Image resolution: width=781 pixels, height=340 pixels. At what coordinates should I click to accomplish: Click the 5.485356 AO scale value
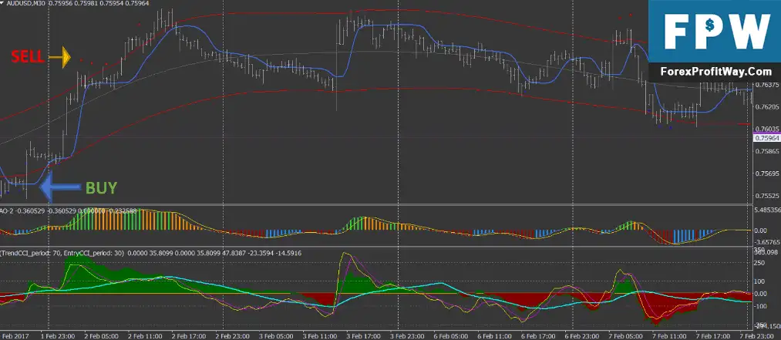pyautogui.click(x=767, y=210)
